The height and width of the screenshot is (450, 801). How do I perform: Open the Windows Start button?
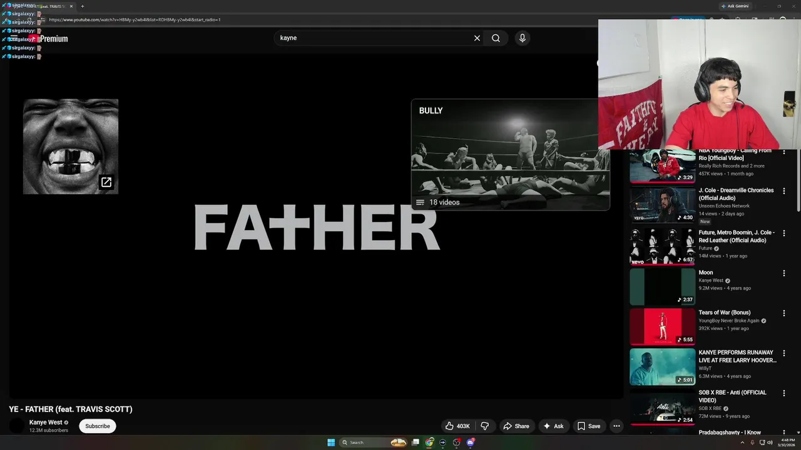point(331,442)
